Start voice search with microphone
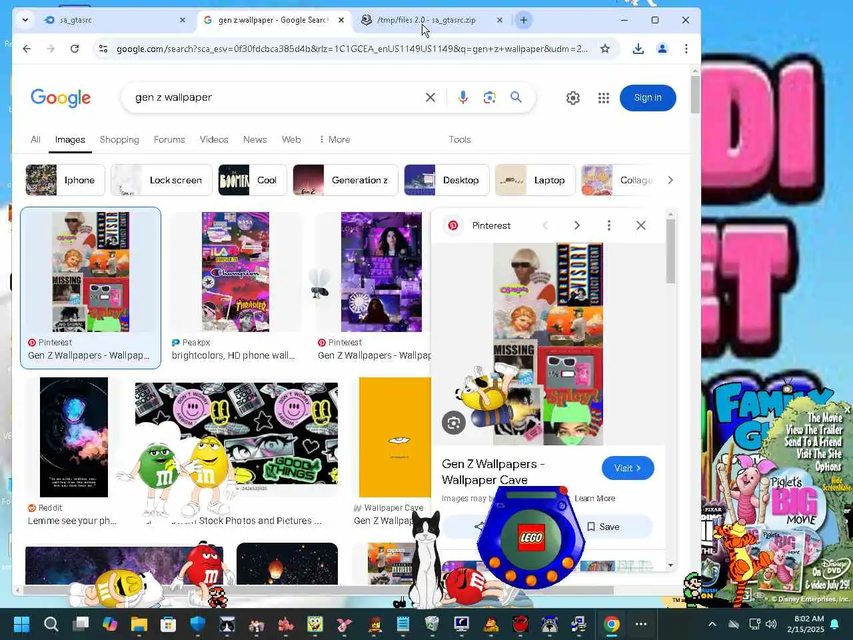 pos(463,97)
